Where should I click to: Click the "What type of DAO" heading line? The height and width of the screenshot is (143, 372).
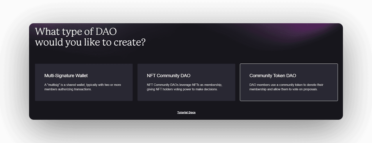coord(76,31)
